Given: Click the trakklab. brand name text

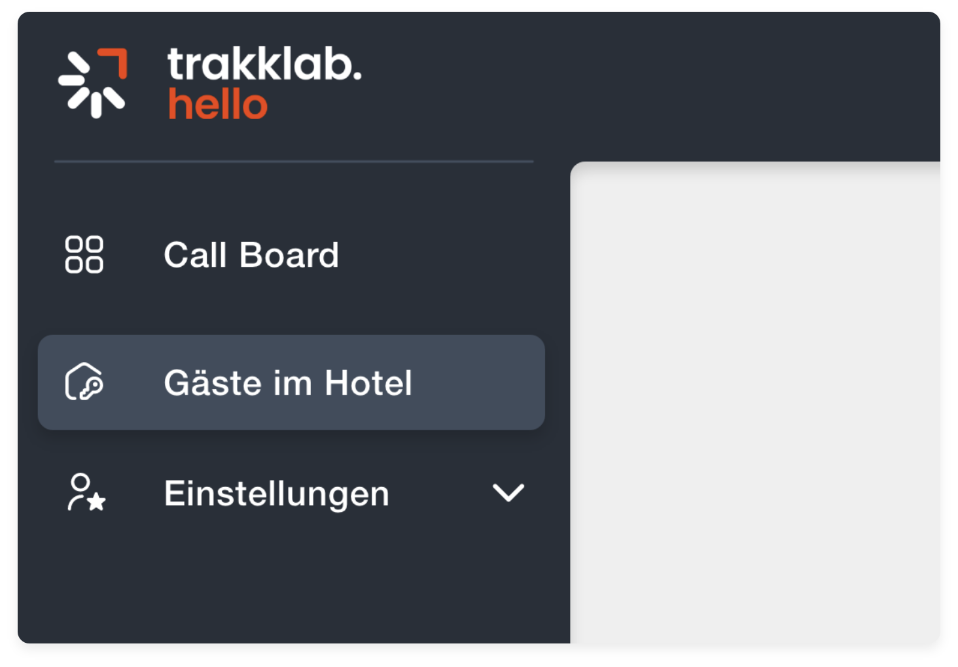Looking at the screenshot, I should [264, 64].
